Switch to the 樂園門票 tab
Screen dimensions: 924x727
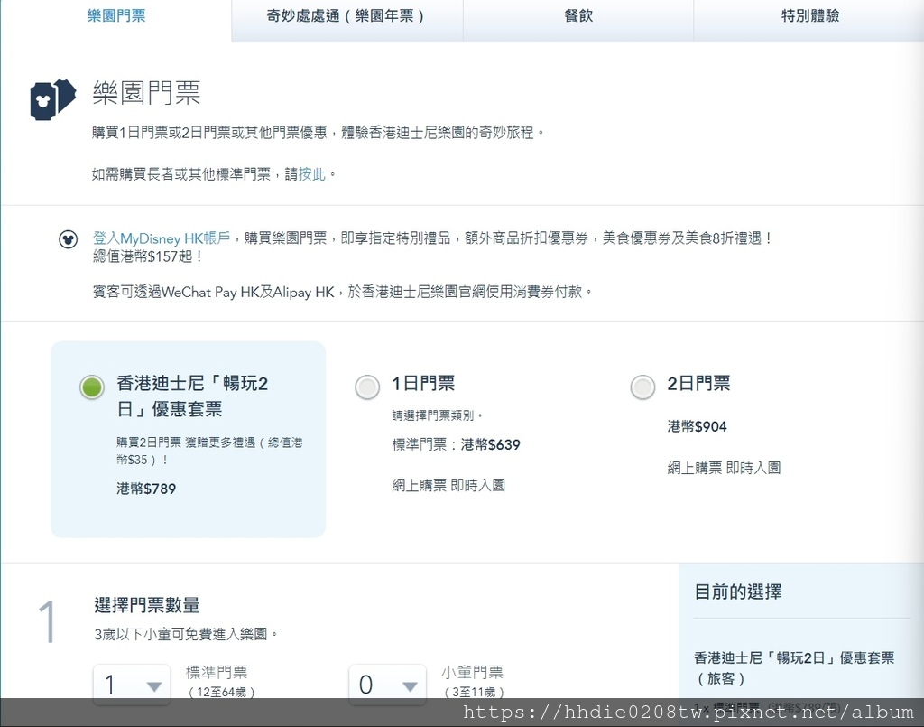[116, 16]
